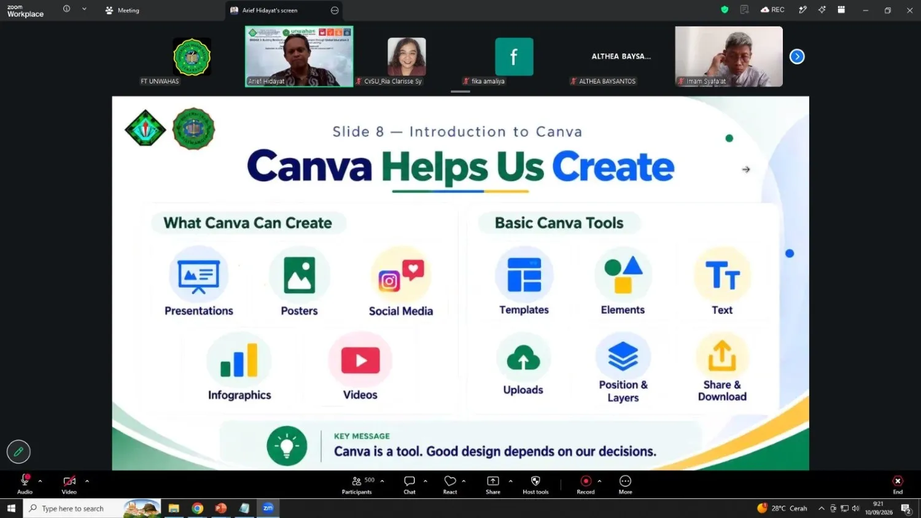
Task: Expand video options caret
Action: tap(87, 481)
